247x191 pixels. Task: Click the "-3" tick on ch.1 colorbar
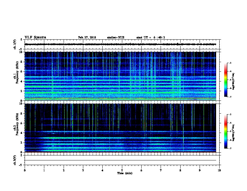click(230, 63)
